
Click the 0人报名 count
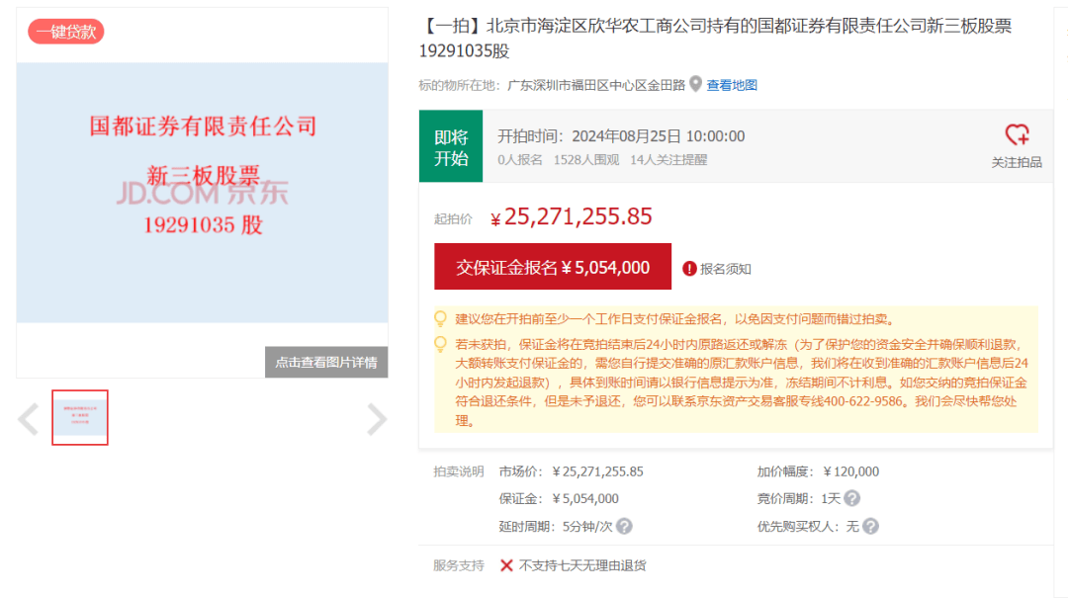coord(520,160)
